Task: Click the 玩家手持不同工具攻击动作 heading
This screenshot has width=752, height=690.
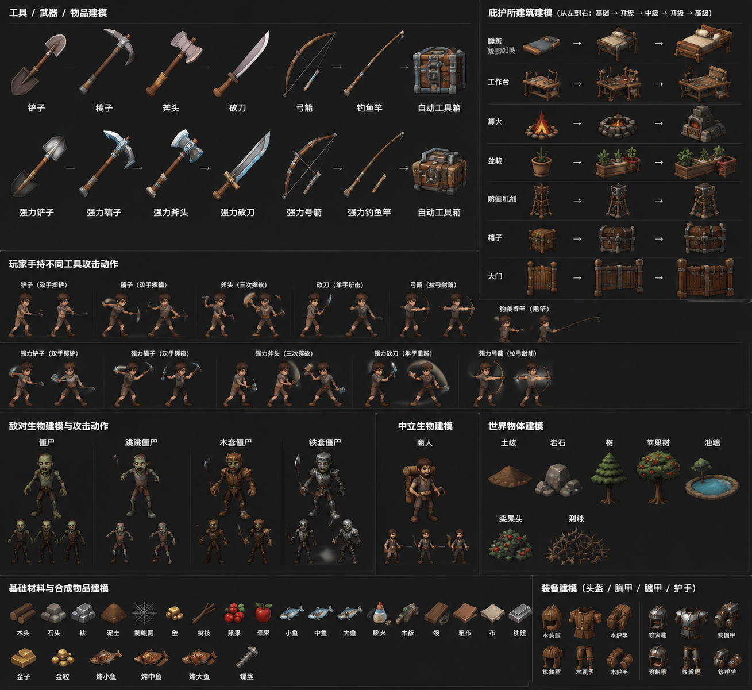Action: click(x=63, y=264)
